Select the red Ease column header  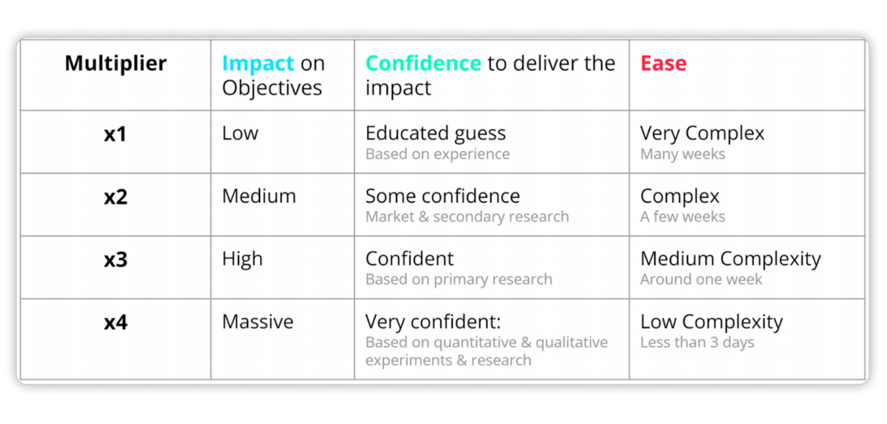pos(663,63)
